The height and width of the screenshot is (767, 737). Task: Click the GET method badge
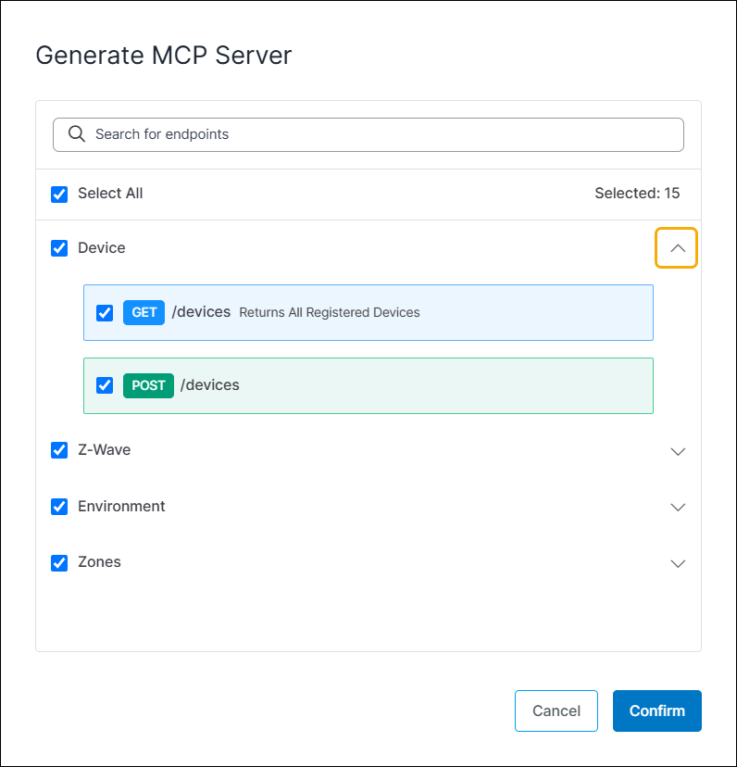click(x=143, y=312)
